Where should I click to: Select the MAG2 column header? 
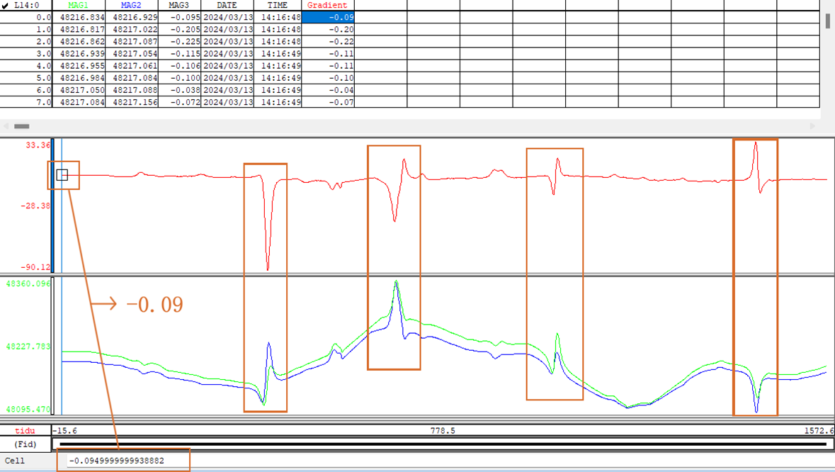[131, 5]
